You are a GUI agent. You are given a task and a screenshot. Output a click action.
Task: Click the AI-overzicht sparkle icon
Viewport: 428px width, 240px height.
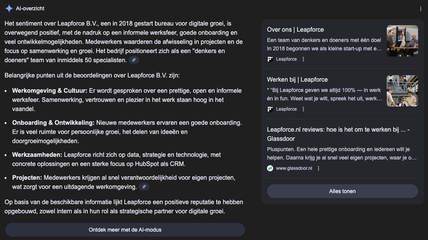(x=8, y=8)
